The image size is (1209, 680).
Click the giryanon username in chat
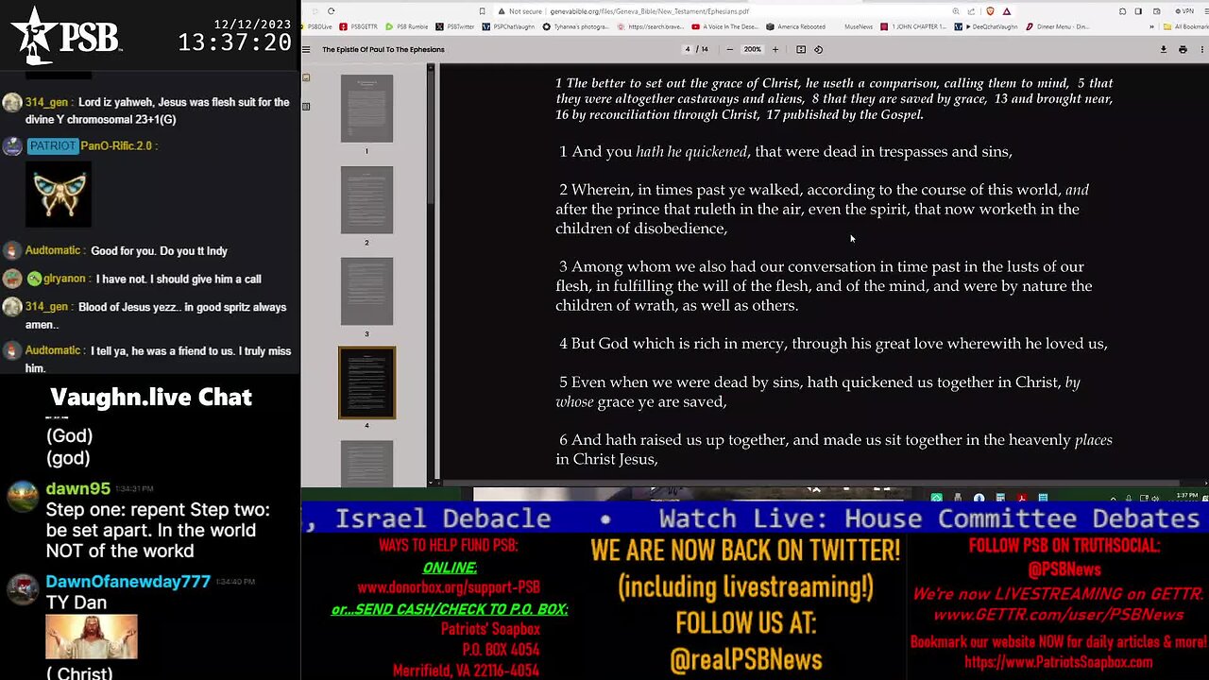click(x=64, y=279)
